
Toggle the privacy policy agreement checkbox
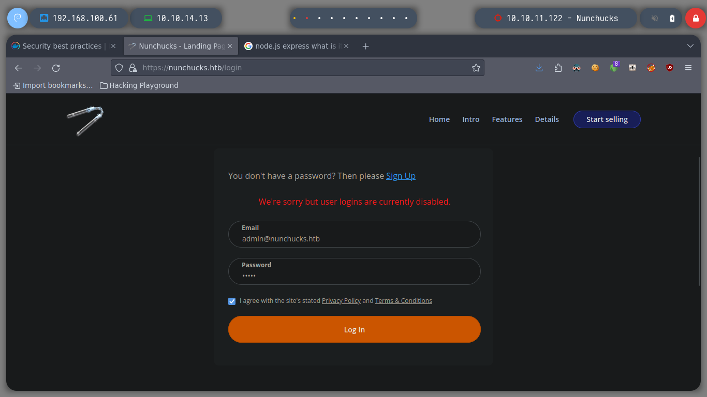[x=232, y=301]
